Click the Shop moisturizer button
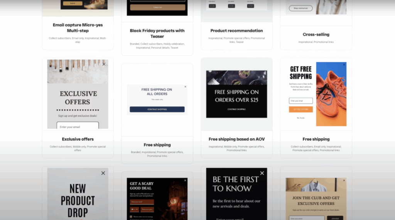This screenshot has height=220, width=395. pos(301,8)
